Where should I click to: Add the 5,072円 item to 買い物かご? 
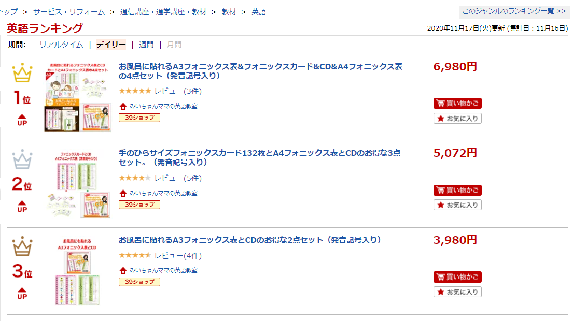457,190
